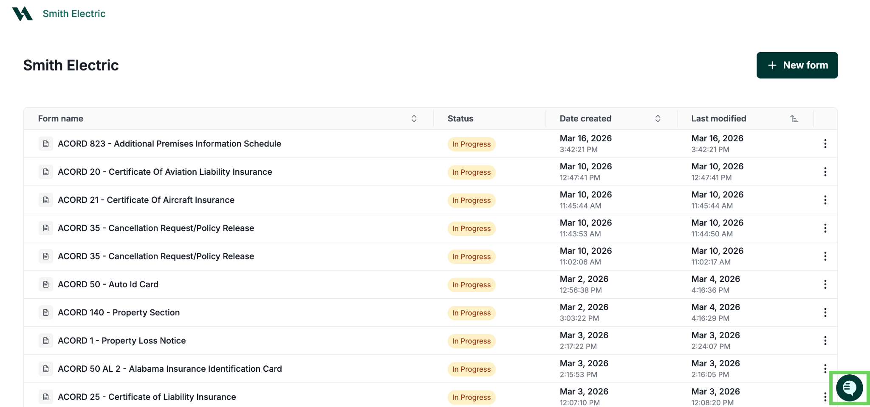The height and width of the screenshot is (407, 870).
Task: Click the Mar 2, 2026 3:03:22 PM date created
Action: point(584,313)
